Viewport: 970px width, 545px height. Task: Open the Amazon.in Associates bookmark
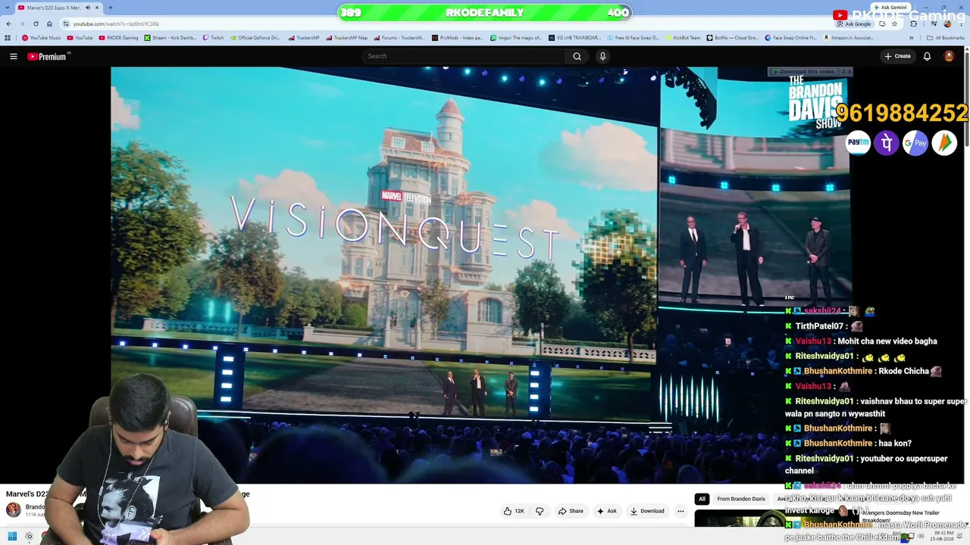click(848, 38)
